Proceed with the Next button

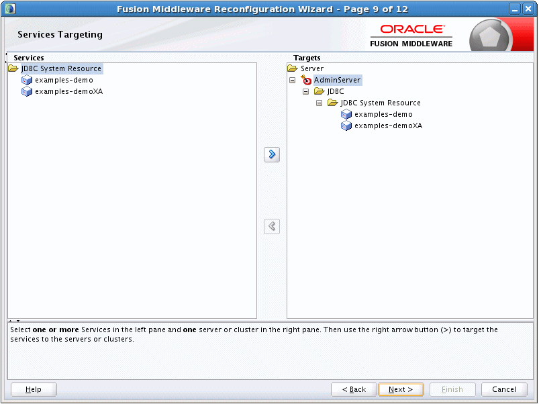point(401,389)
